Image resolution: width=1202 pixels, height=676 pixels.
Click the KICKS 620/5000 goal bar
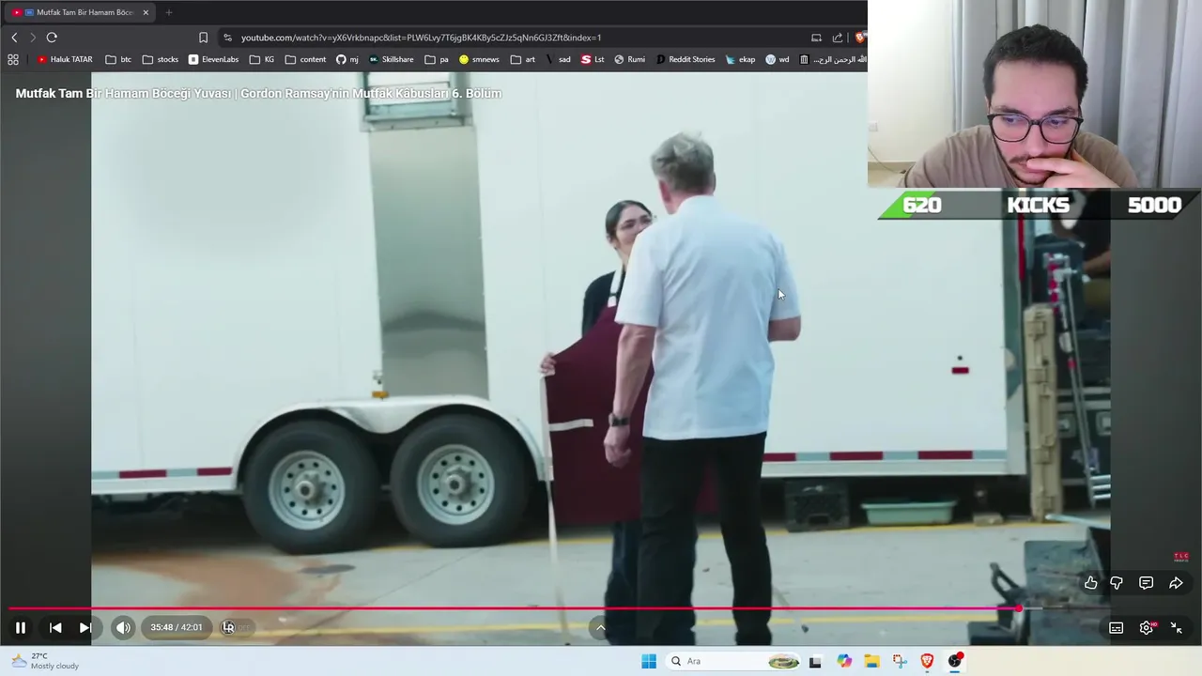pos(1039,205)
